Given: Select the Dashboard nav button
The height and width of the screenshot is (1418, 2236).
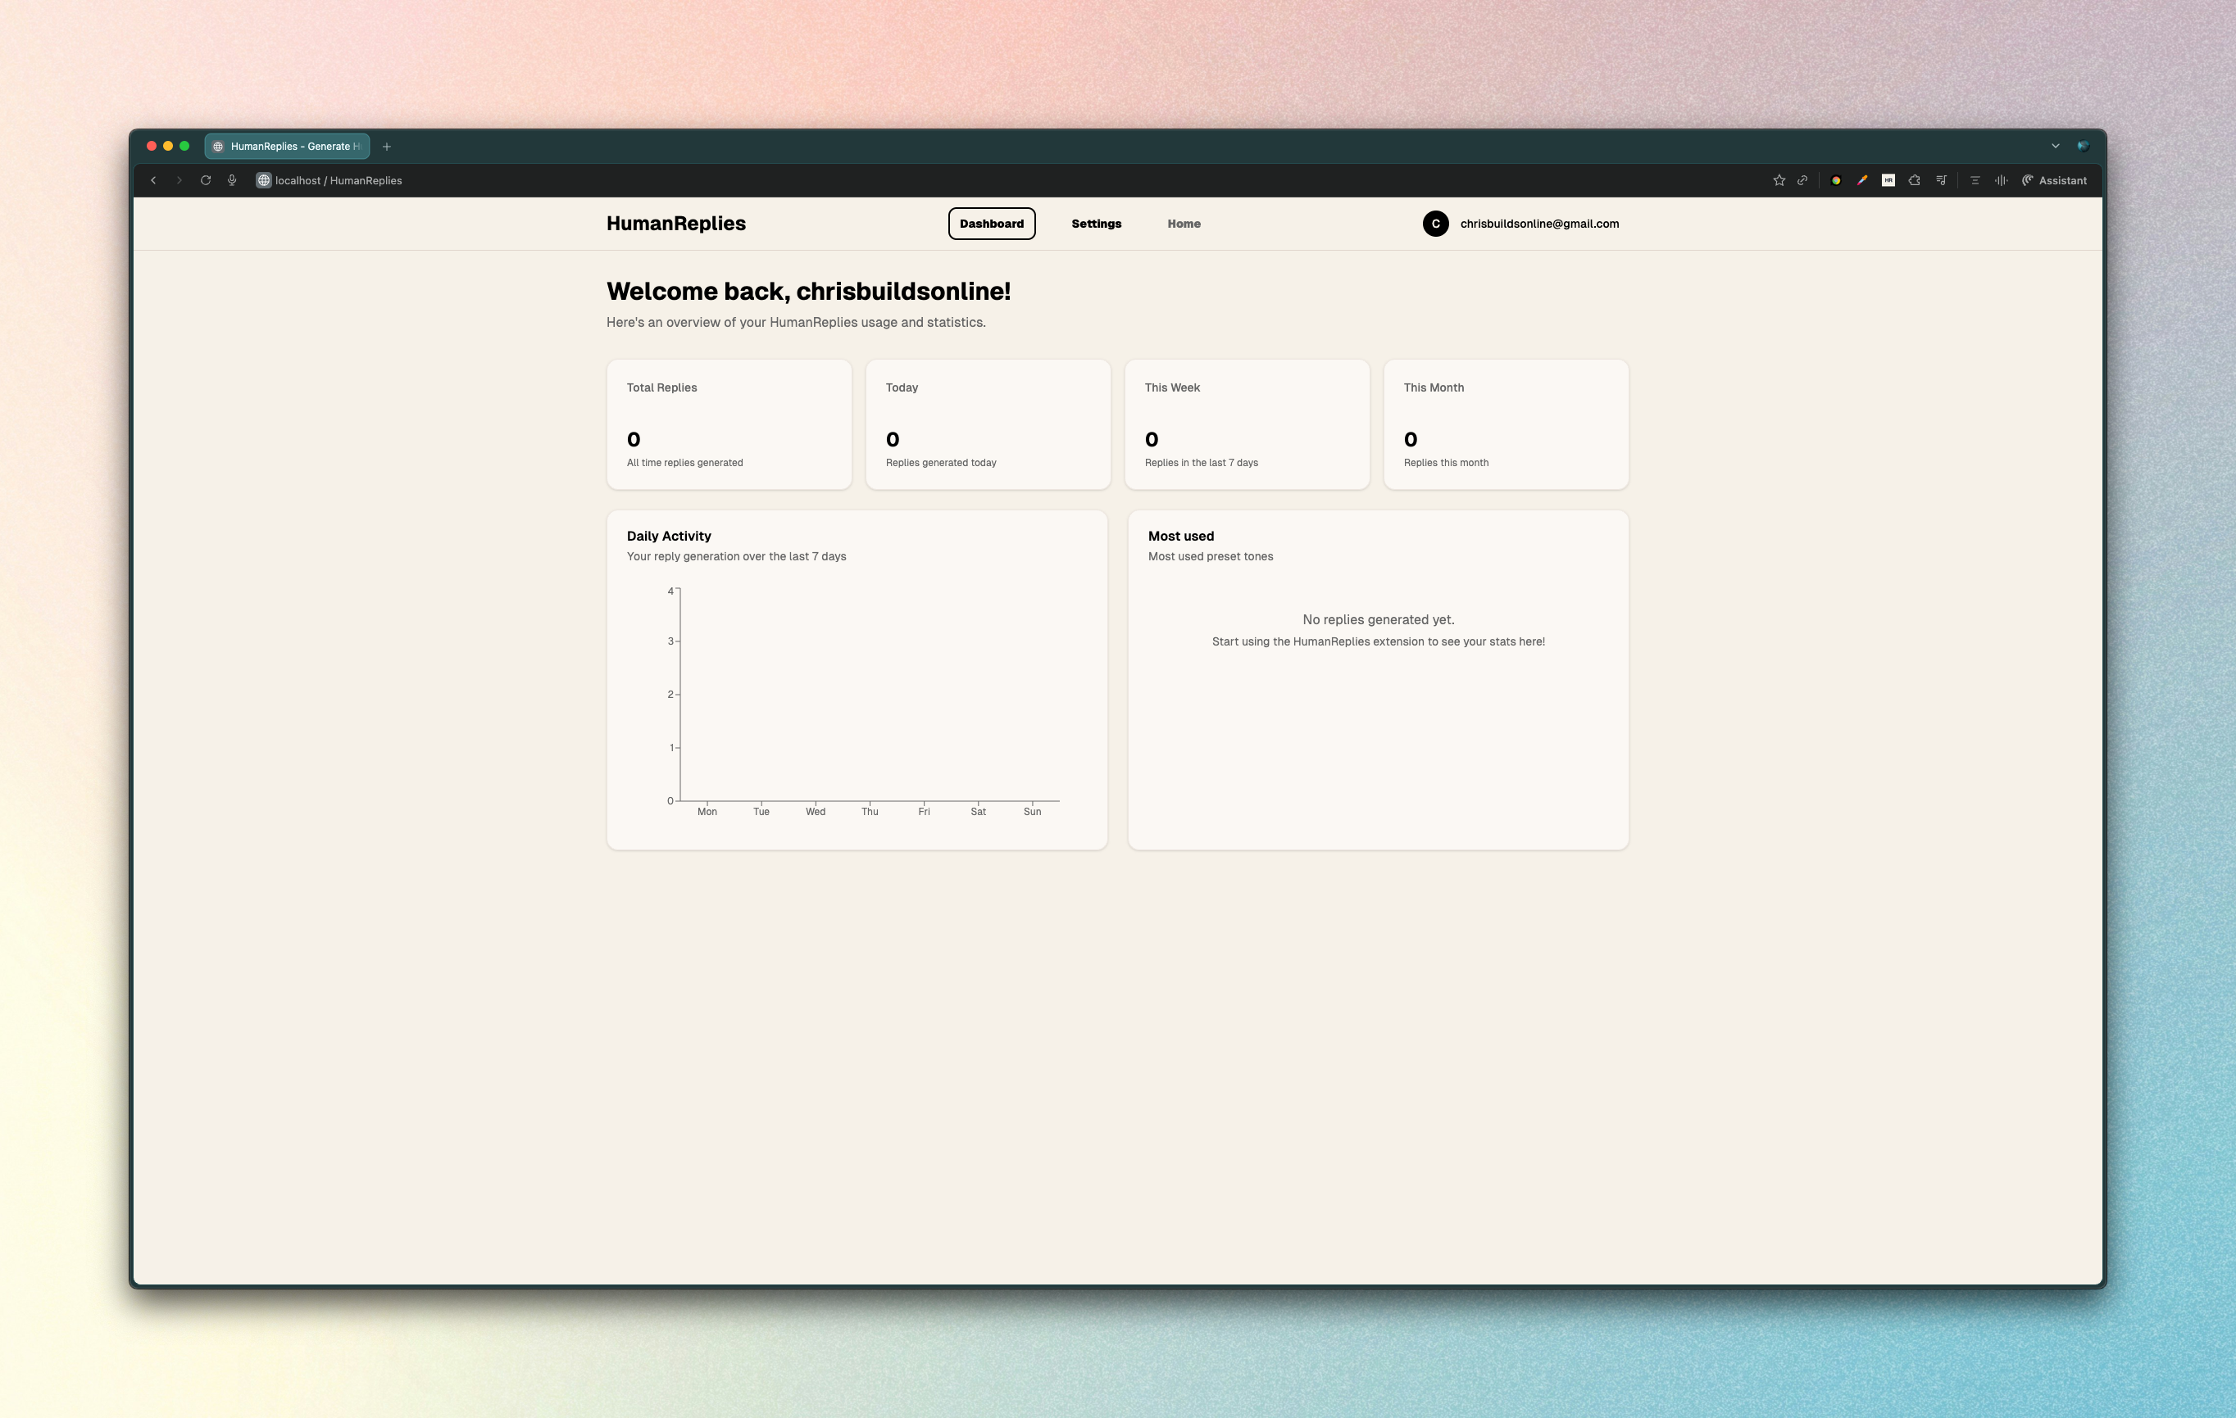Looking at the screenshot, I should tap(991, 224).
